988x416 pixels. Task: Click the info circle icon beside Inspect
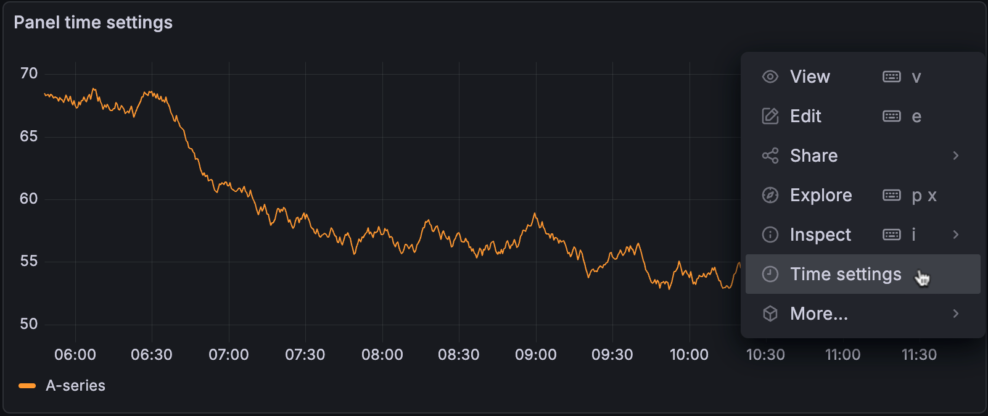tap(770, 235)
